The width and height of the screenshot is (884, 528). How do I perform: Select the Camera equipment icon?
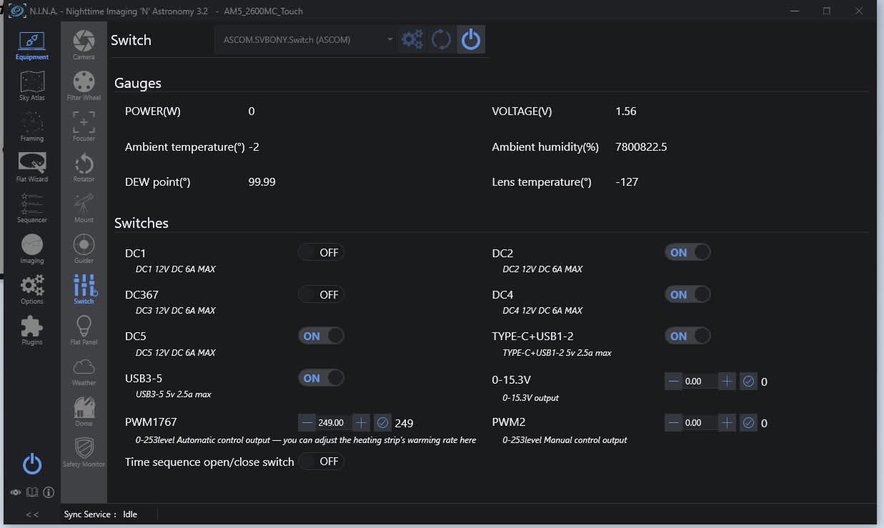click(x=84, y=45)
